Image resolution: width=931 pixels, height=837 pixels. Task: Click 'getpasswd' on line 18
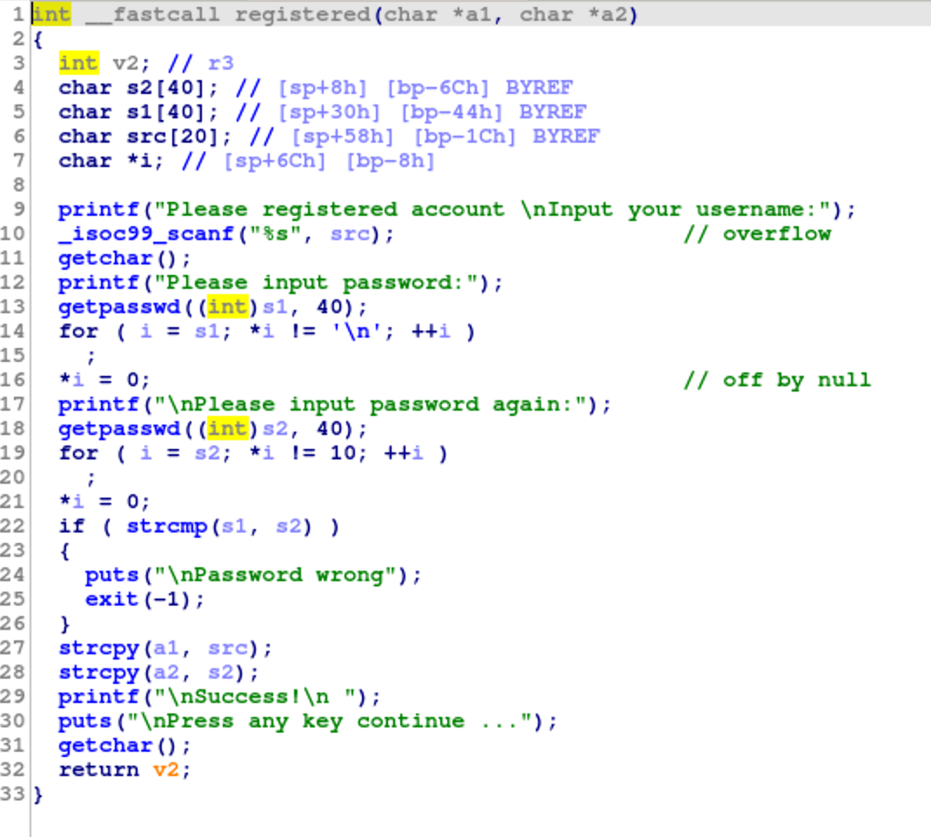coord(118,429)
